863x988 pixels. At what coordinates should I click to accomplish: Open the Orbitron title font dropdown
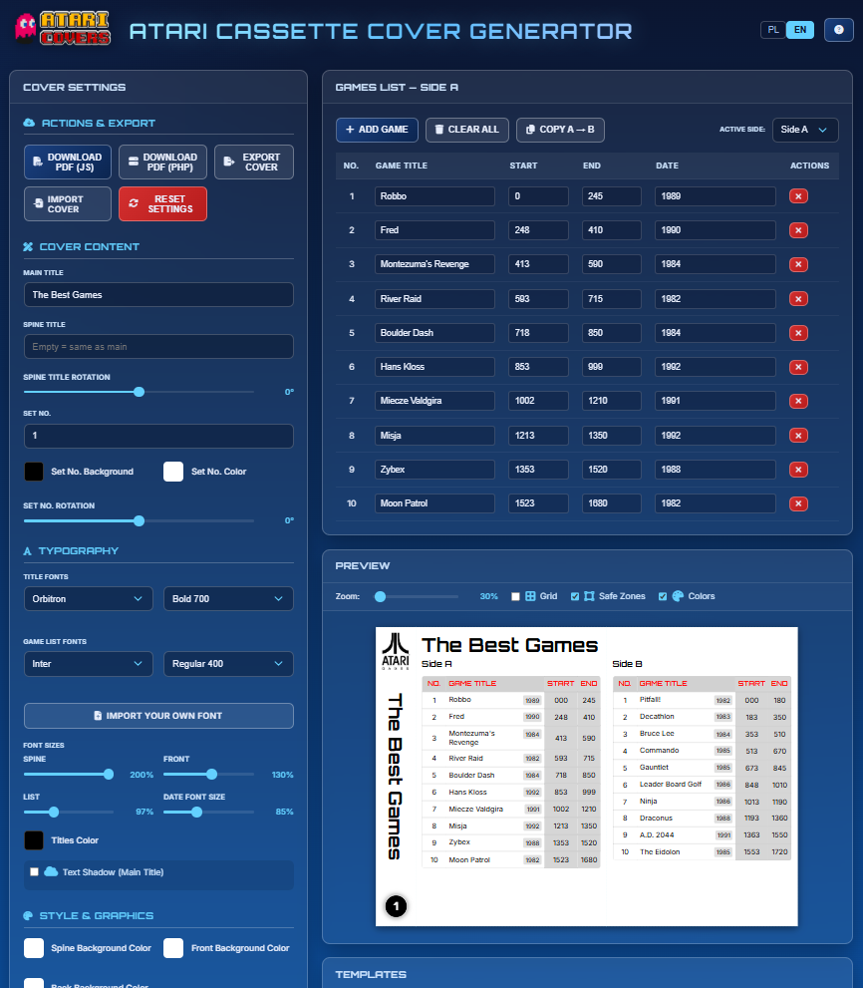click(88, 599)
